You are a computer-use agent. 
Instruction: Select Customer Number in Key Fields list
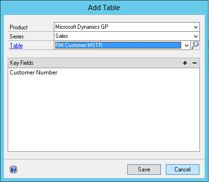[34, 73]
